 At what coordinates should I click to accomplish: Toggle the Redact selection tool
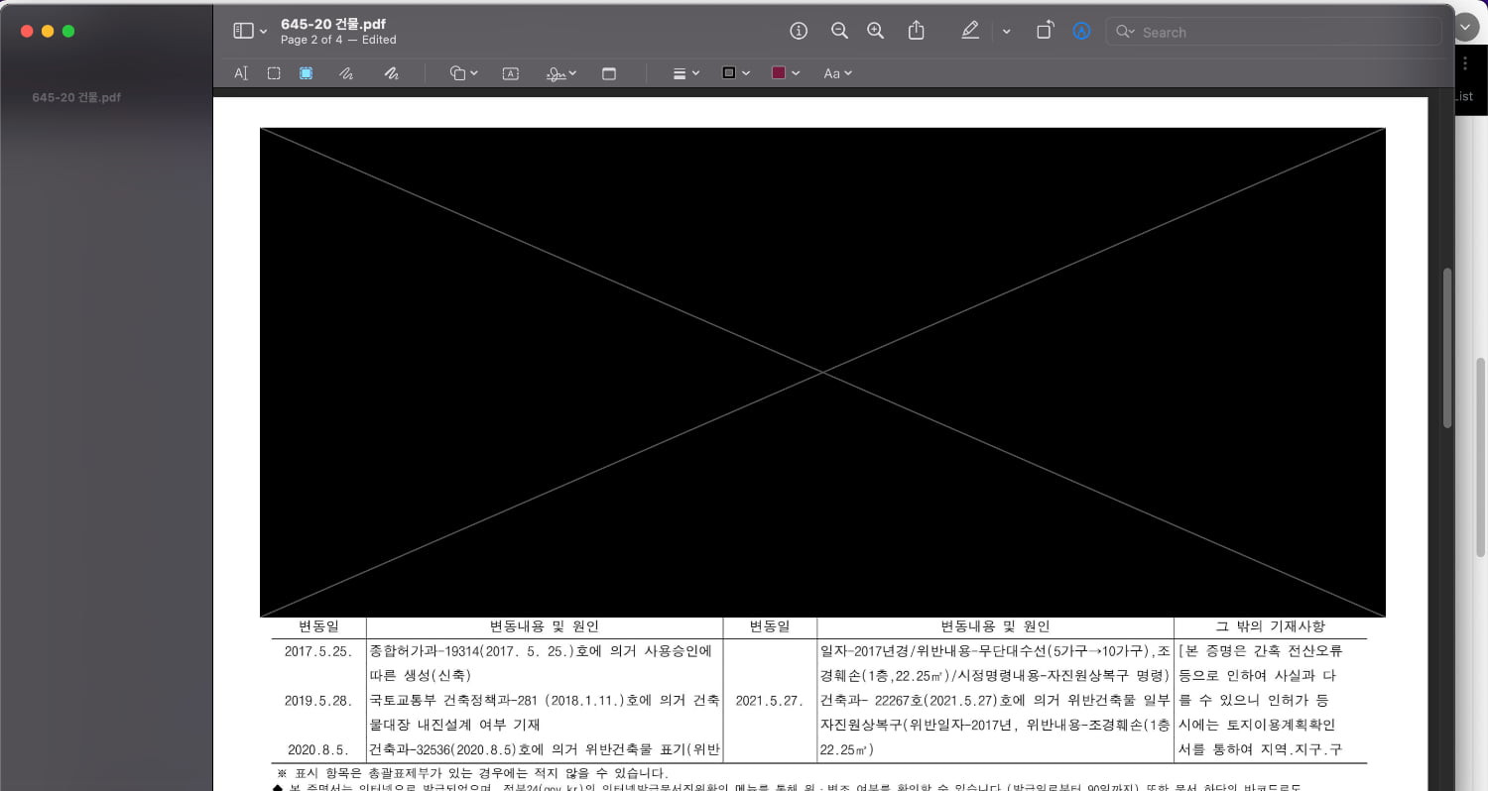coord(307,73)
